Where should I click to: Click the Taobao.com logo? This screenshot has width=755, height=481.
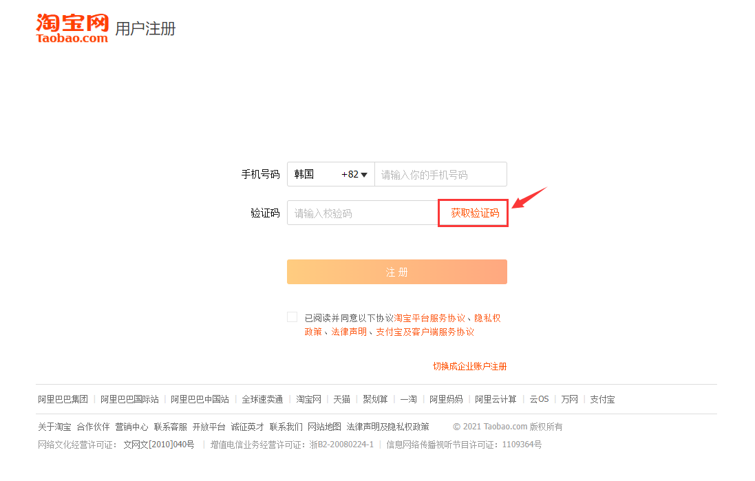pyautogui.click(x=72, y=28)
